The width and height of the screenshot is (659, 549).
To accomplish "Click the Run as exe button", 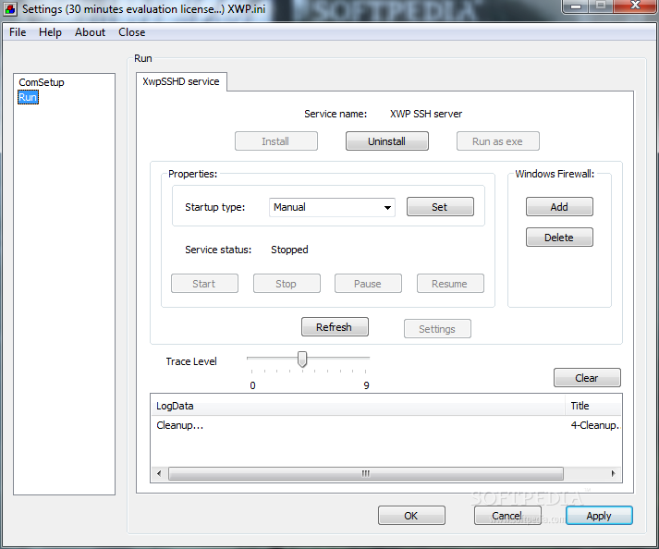I will (x=498, y=141).
